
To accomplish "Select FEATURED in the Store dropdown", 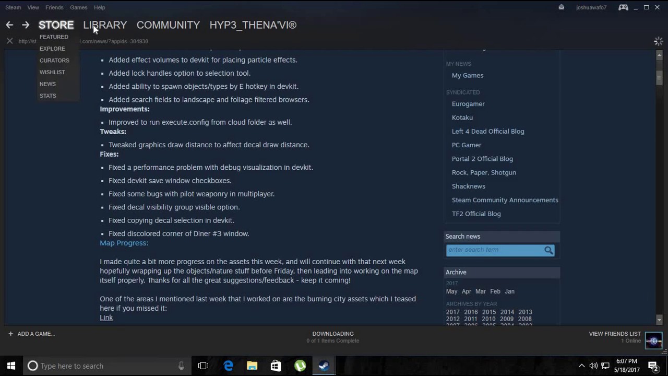I will click(x=54, y=37).
